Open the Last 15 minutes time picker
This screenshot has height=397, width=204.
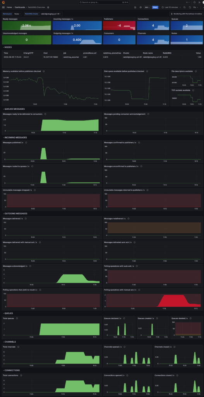[171, 7]
